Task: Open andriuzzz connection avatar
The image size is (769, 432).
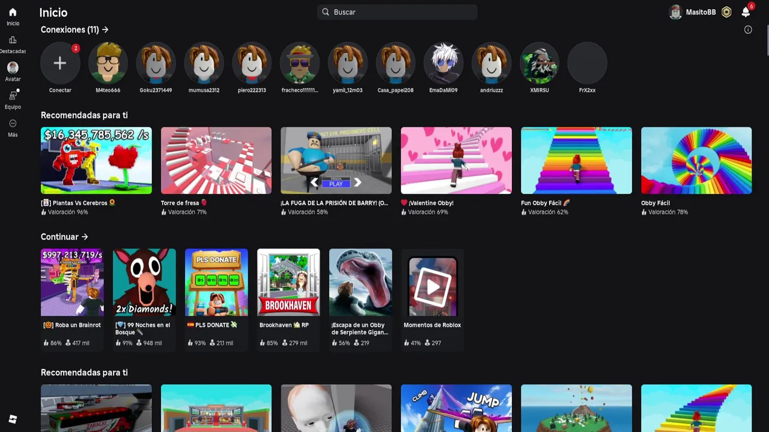Action: (x=491, y=62)
